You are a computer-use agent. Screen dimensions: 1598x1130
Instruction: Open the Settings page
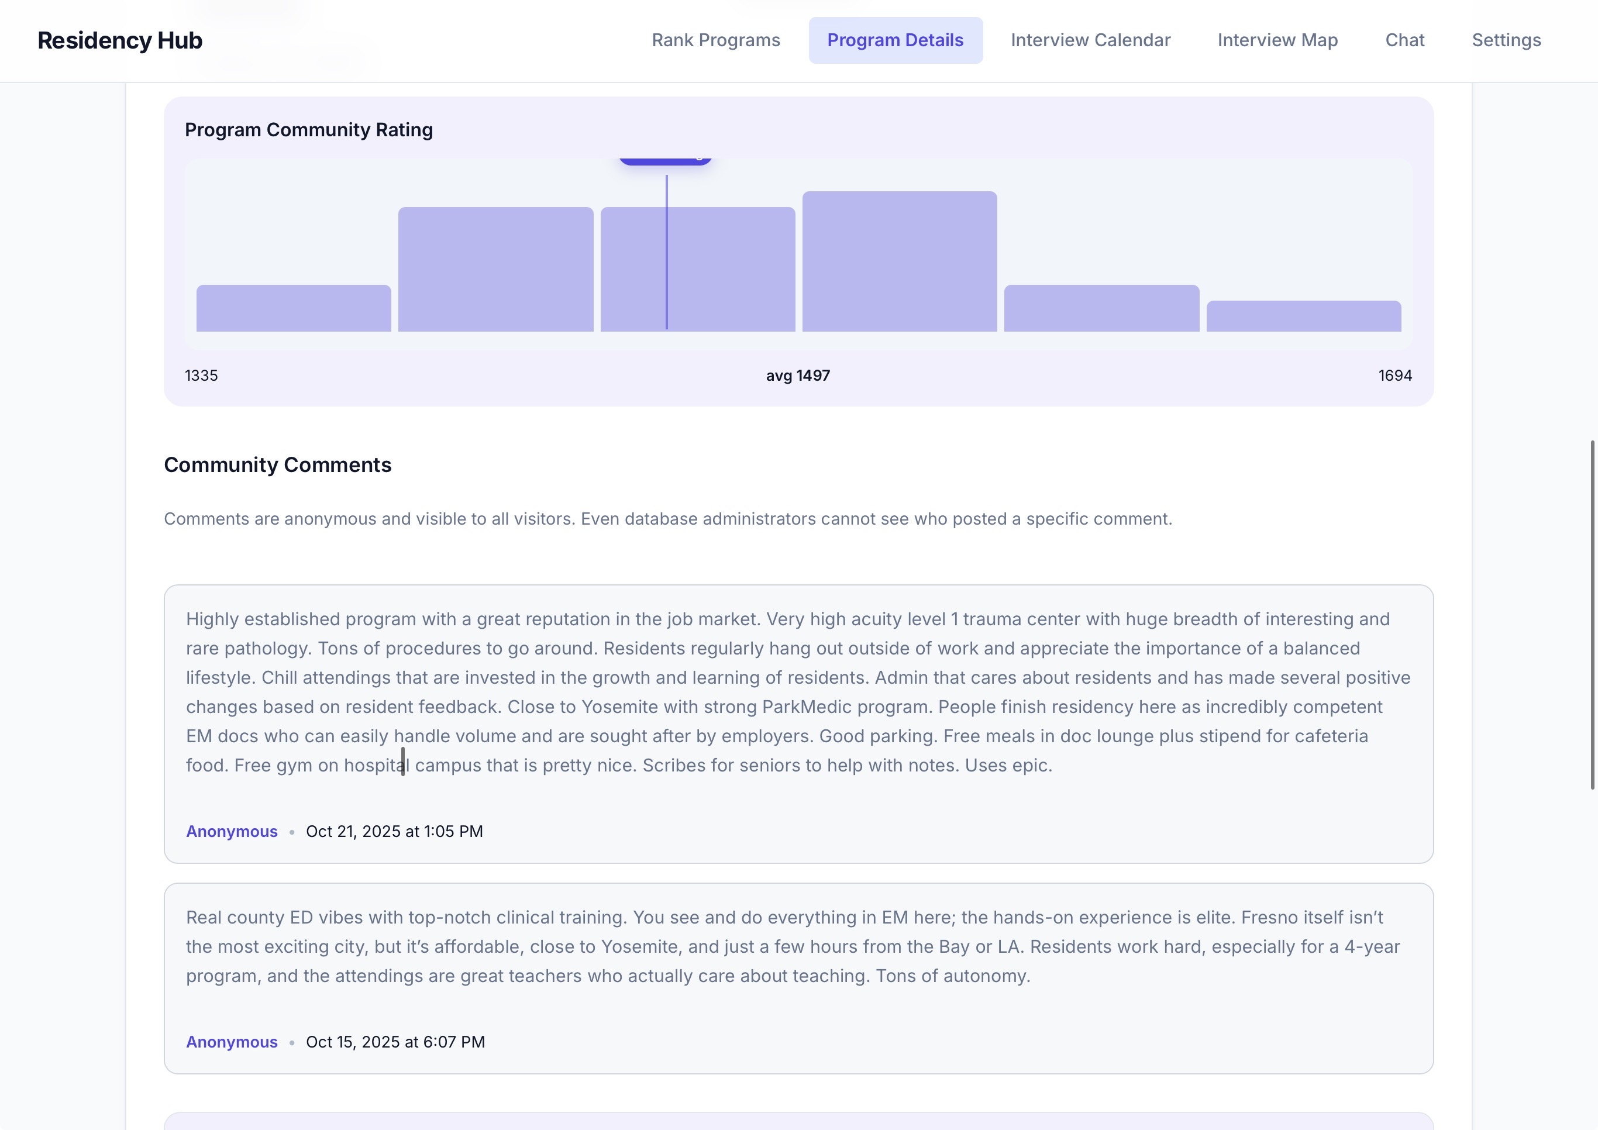pos(1506,40)
